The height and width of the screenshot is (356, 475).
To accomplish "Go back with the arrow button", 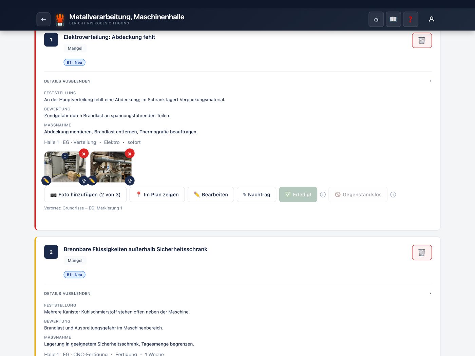I will pos(43,19).
